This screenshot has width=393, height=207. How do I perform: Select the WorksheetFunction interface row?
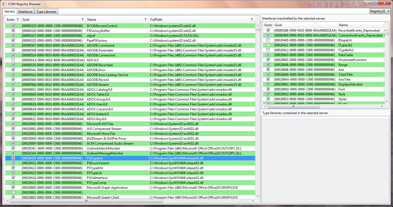323,60
